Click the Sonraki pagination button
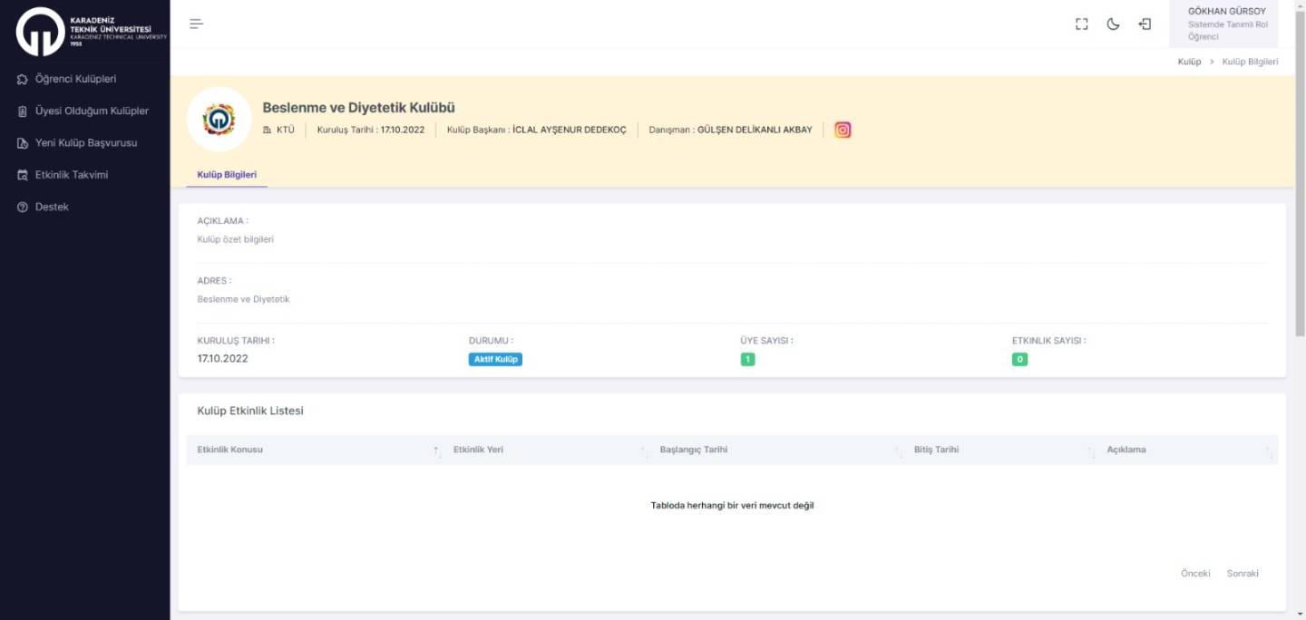Image resolution: width=1306 pixels, height=620 pixels. tap(1243, 573)
